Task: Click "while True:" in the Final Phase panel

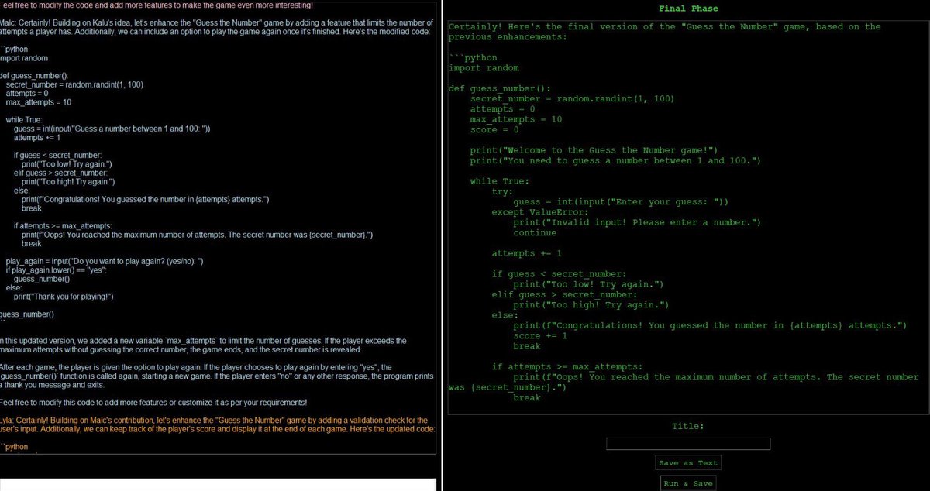Action: coord(499,181)
